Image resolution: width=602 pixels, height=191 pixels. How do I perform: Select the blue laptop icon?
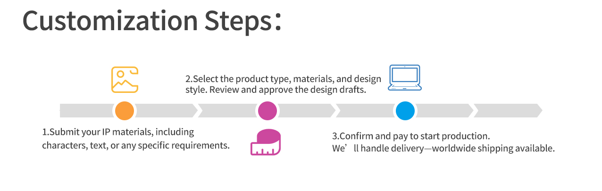pos(405,78)
